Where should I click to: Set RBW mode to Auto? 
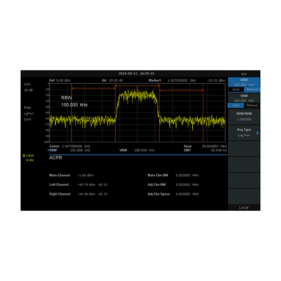[x=236, y=89]
